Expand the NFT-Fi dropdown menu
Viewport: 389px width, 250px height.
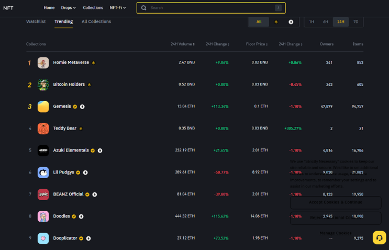[x=118, y=8]
